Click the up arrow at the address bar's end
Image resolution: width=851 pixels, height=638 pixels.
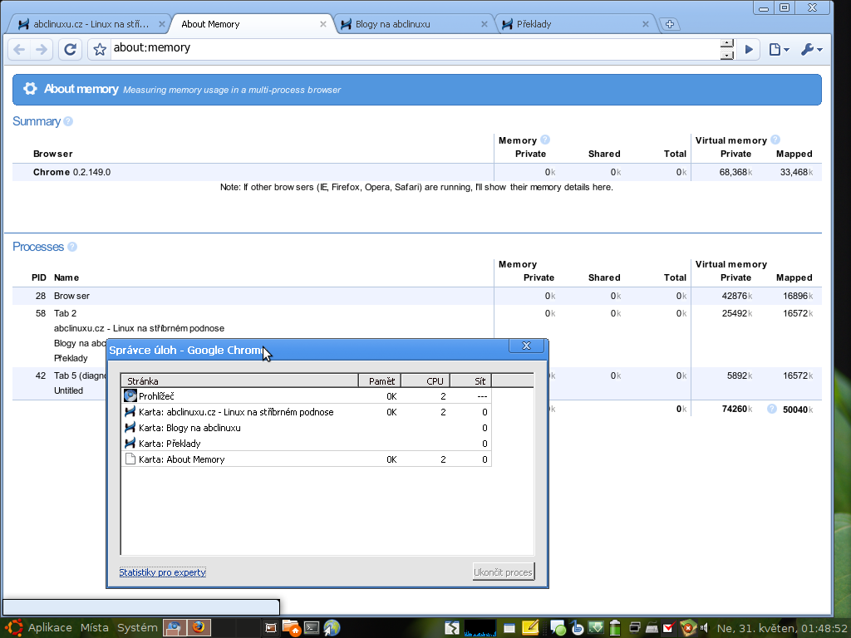(726, 43)
